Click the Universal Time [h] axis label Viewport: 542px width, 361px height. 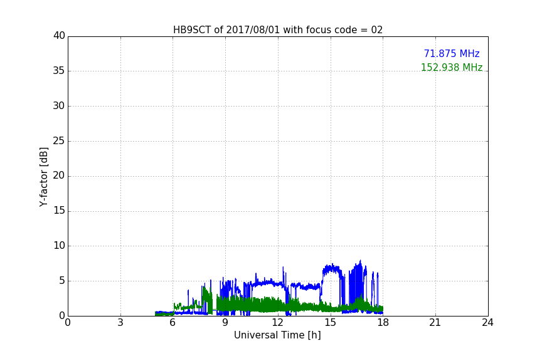pos(277,335)
